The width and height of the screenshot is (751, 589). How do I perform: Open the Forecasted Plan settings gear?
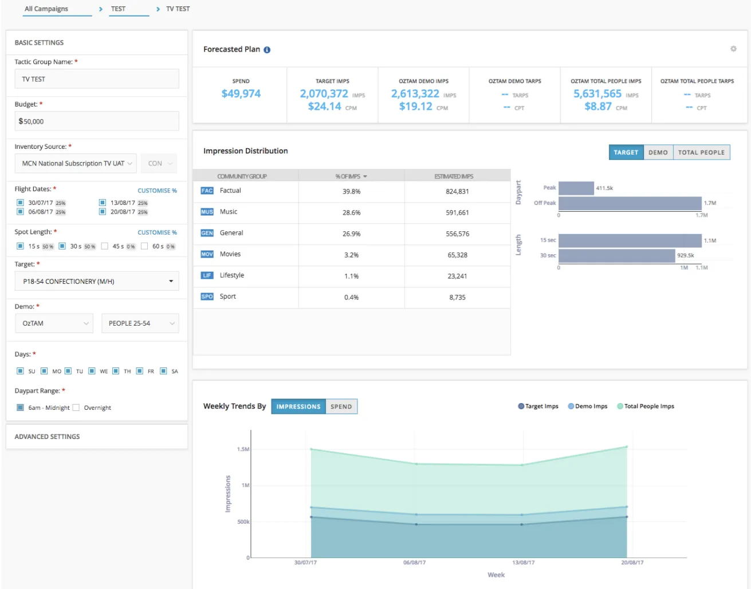coord(733,49)
